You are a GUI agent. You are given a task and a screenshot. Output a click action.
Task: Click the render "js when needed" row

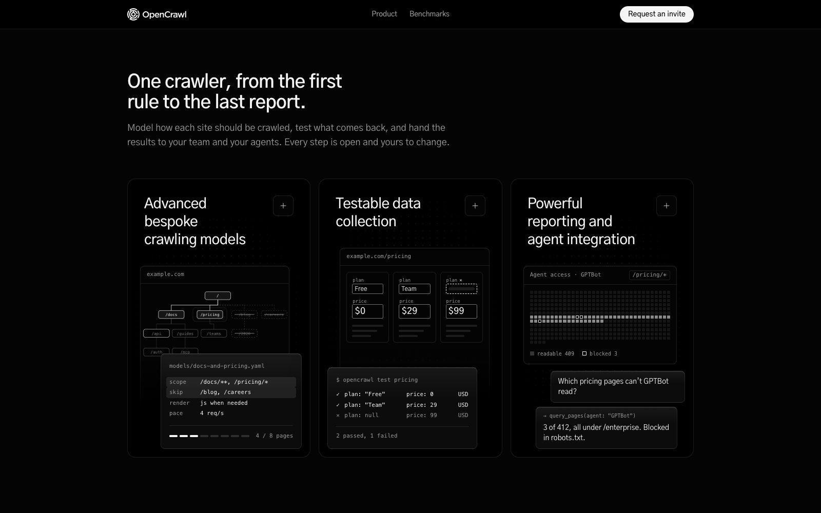point(231,403)
